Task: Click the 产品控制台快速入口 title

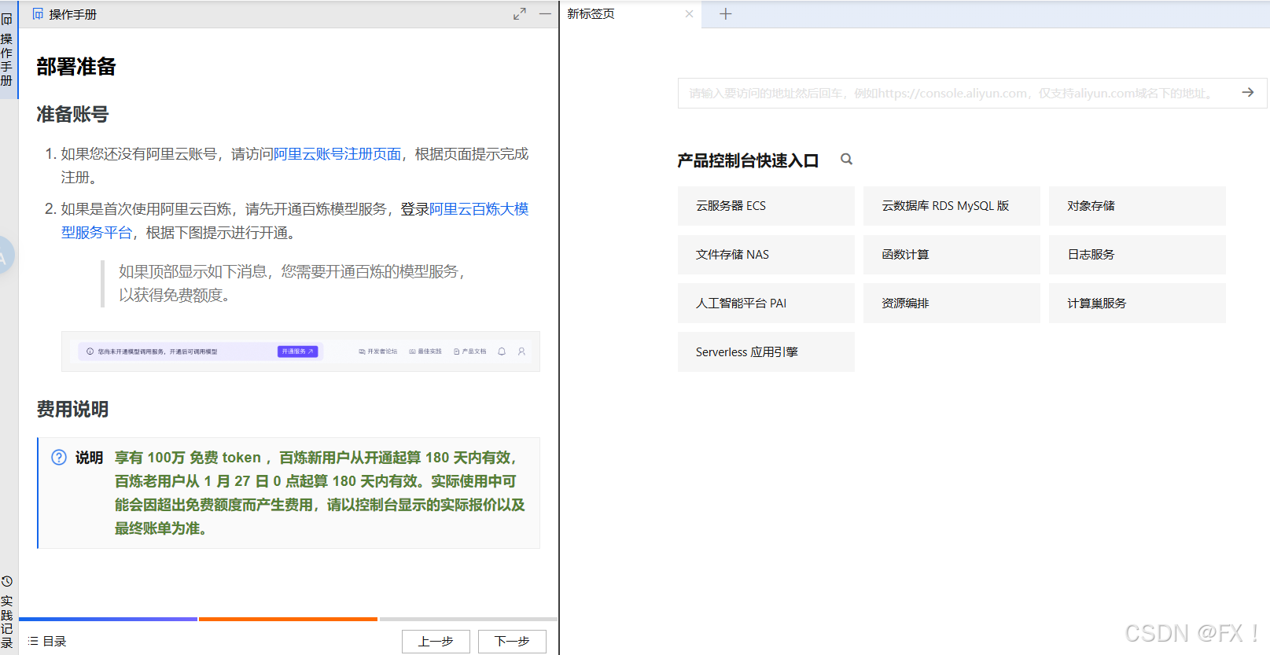Action: tap(748, 160)
